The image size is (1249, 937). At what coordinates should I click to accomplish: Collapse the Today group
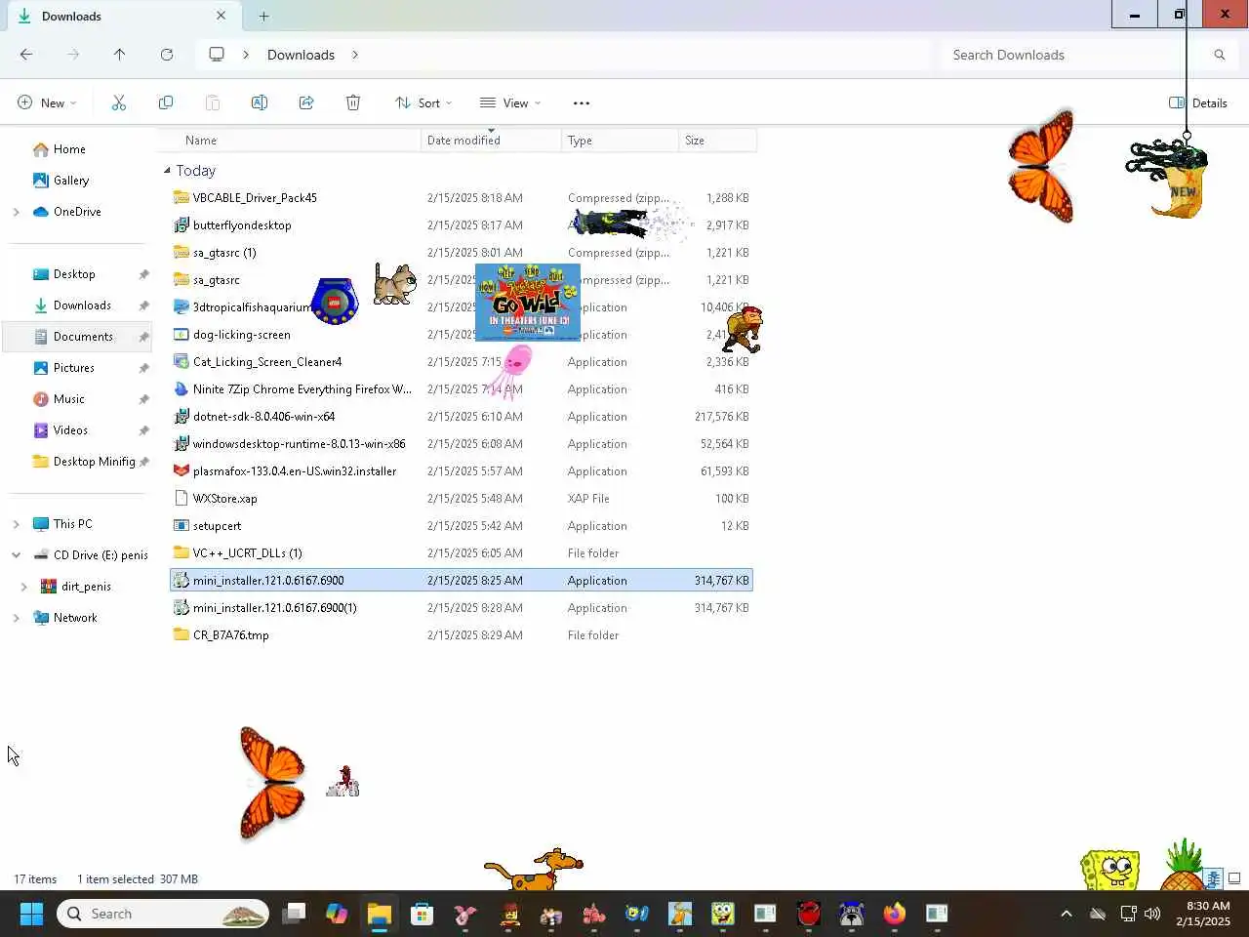point(167,170)
